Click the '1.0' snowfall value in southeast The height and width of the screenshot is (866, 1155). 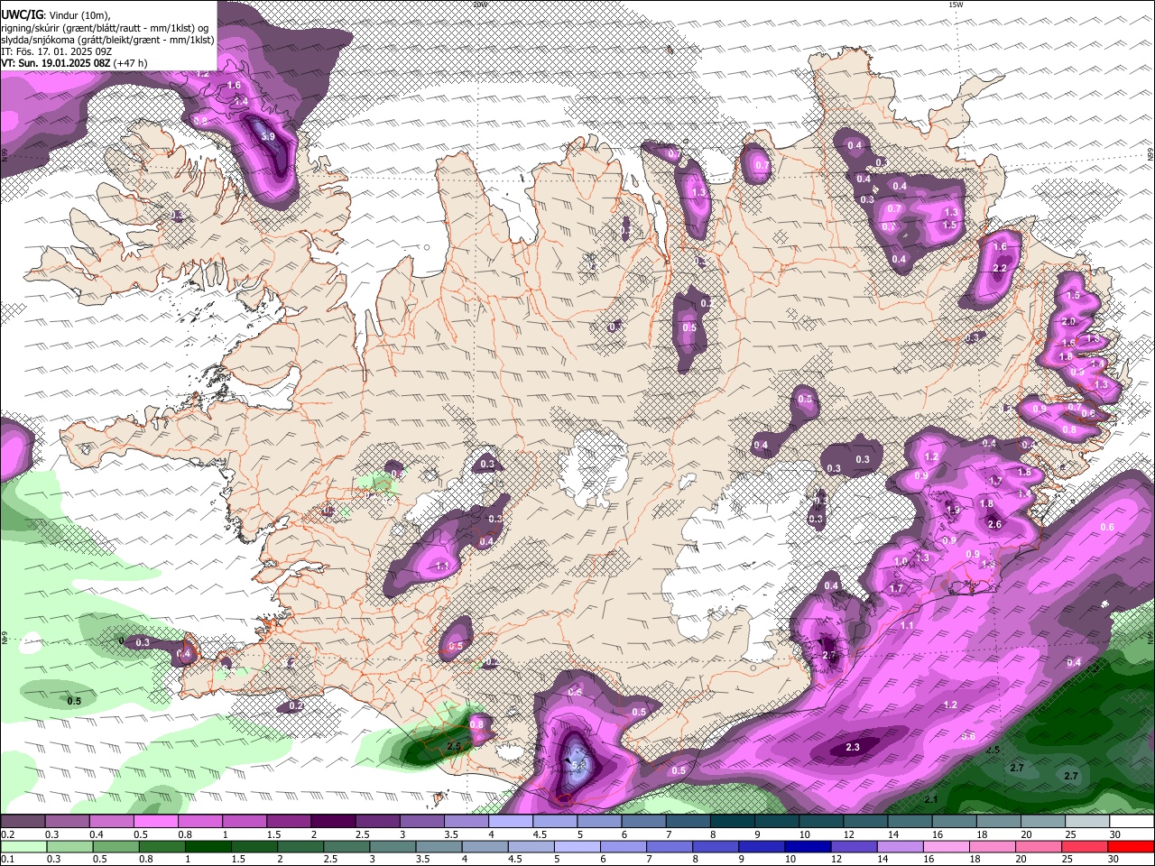pyautogui.click(x=901, y=561)
